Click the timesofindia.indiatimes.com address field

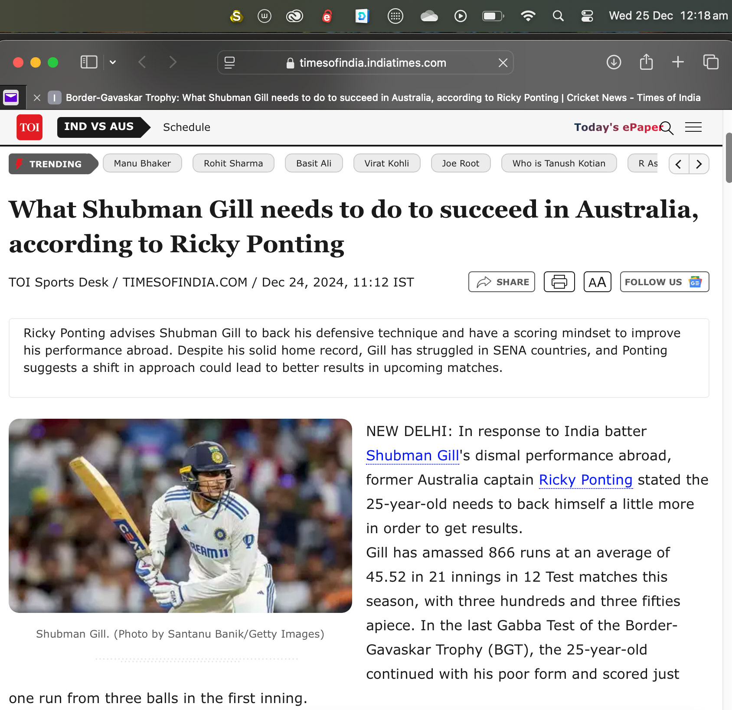(366, 63)
